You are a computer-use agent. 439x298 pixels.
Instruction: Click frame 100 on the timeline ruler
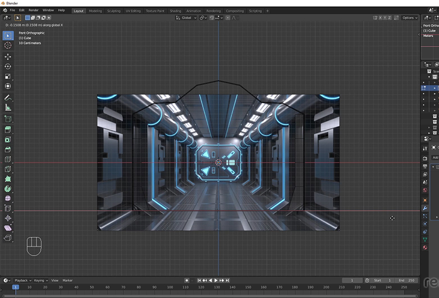[x=170, y=287]
